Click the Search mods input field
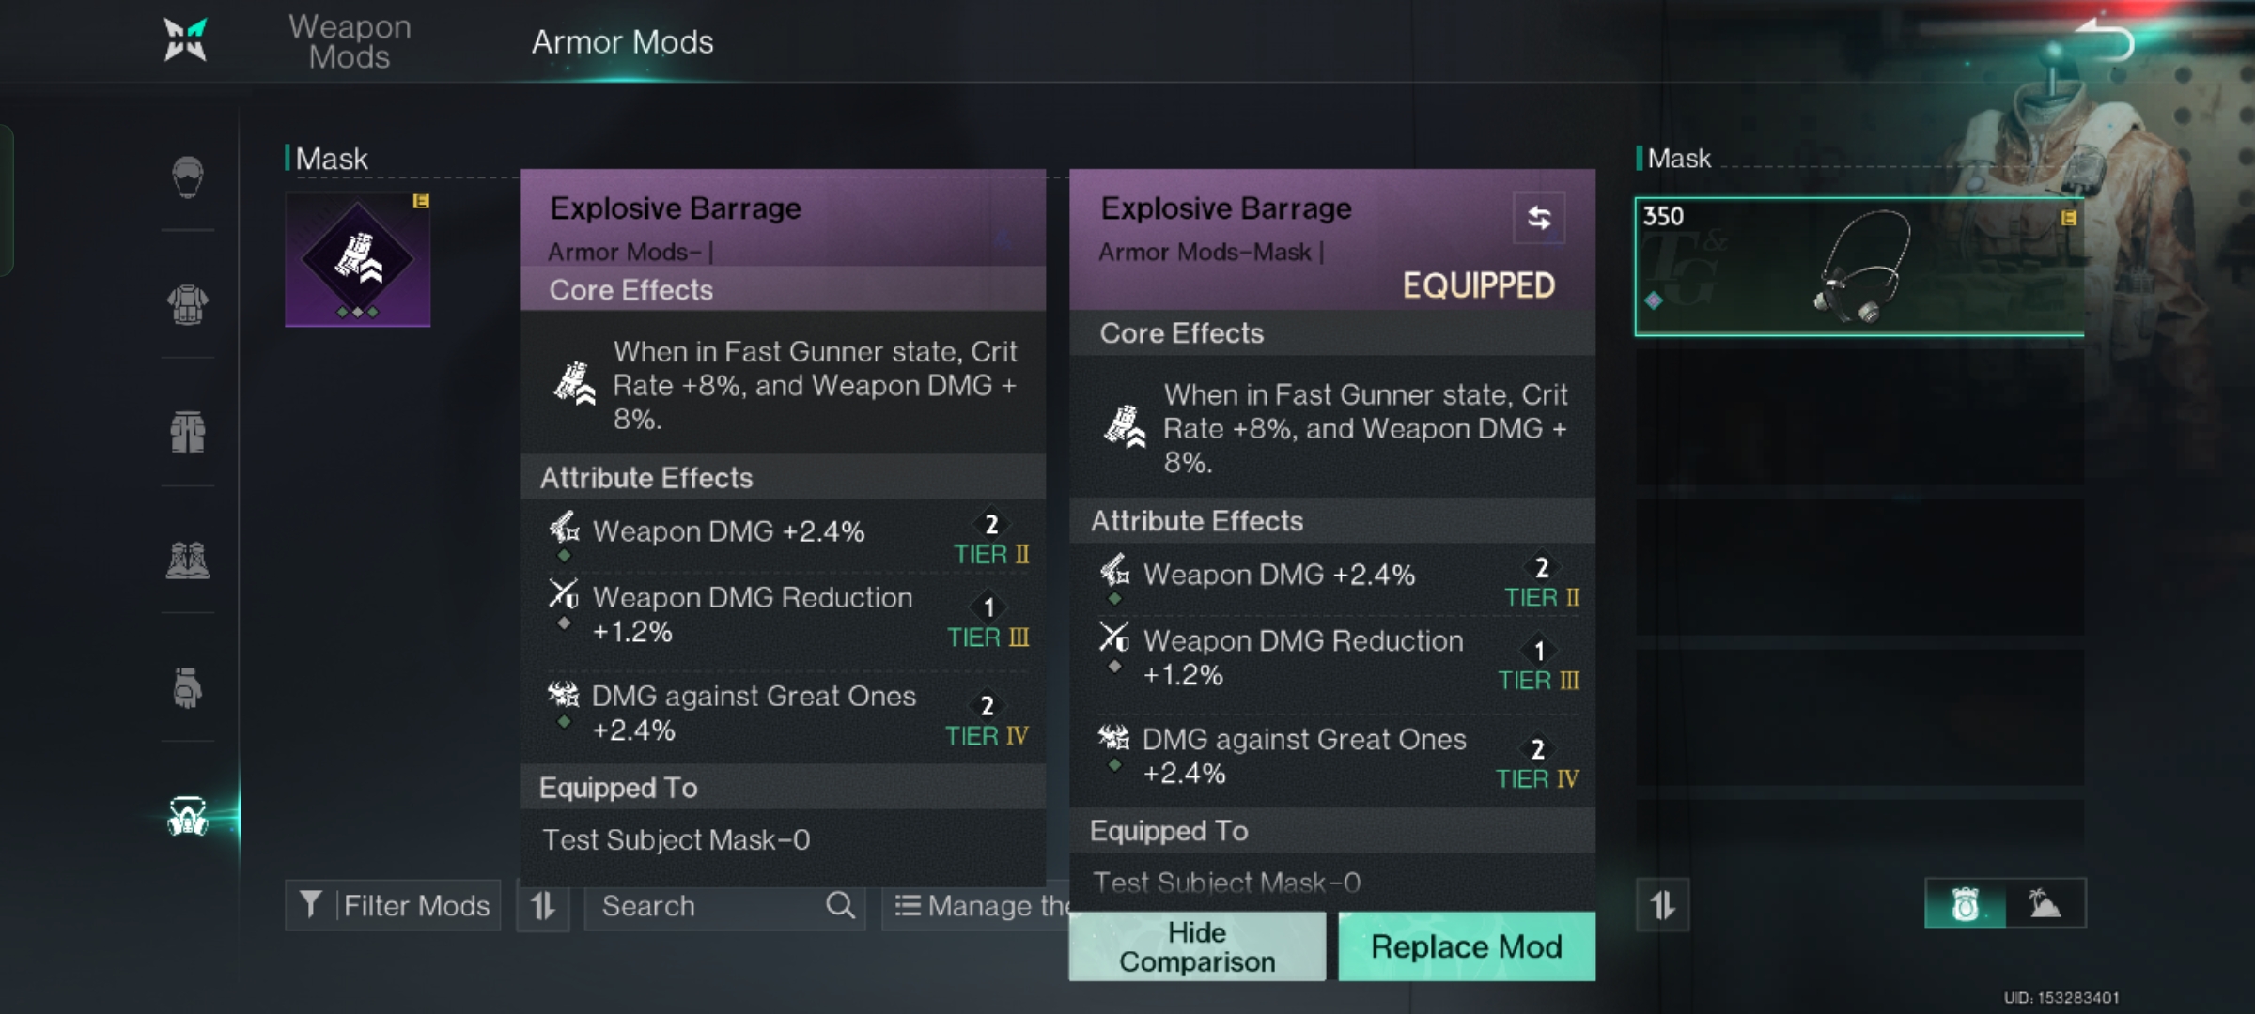Screen dimensions: 2255x1014 click(x=709, y=906)
